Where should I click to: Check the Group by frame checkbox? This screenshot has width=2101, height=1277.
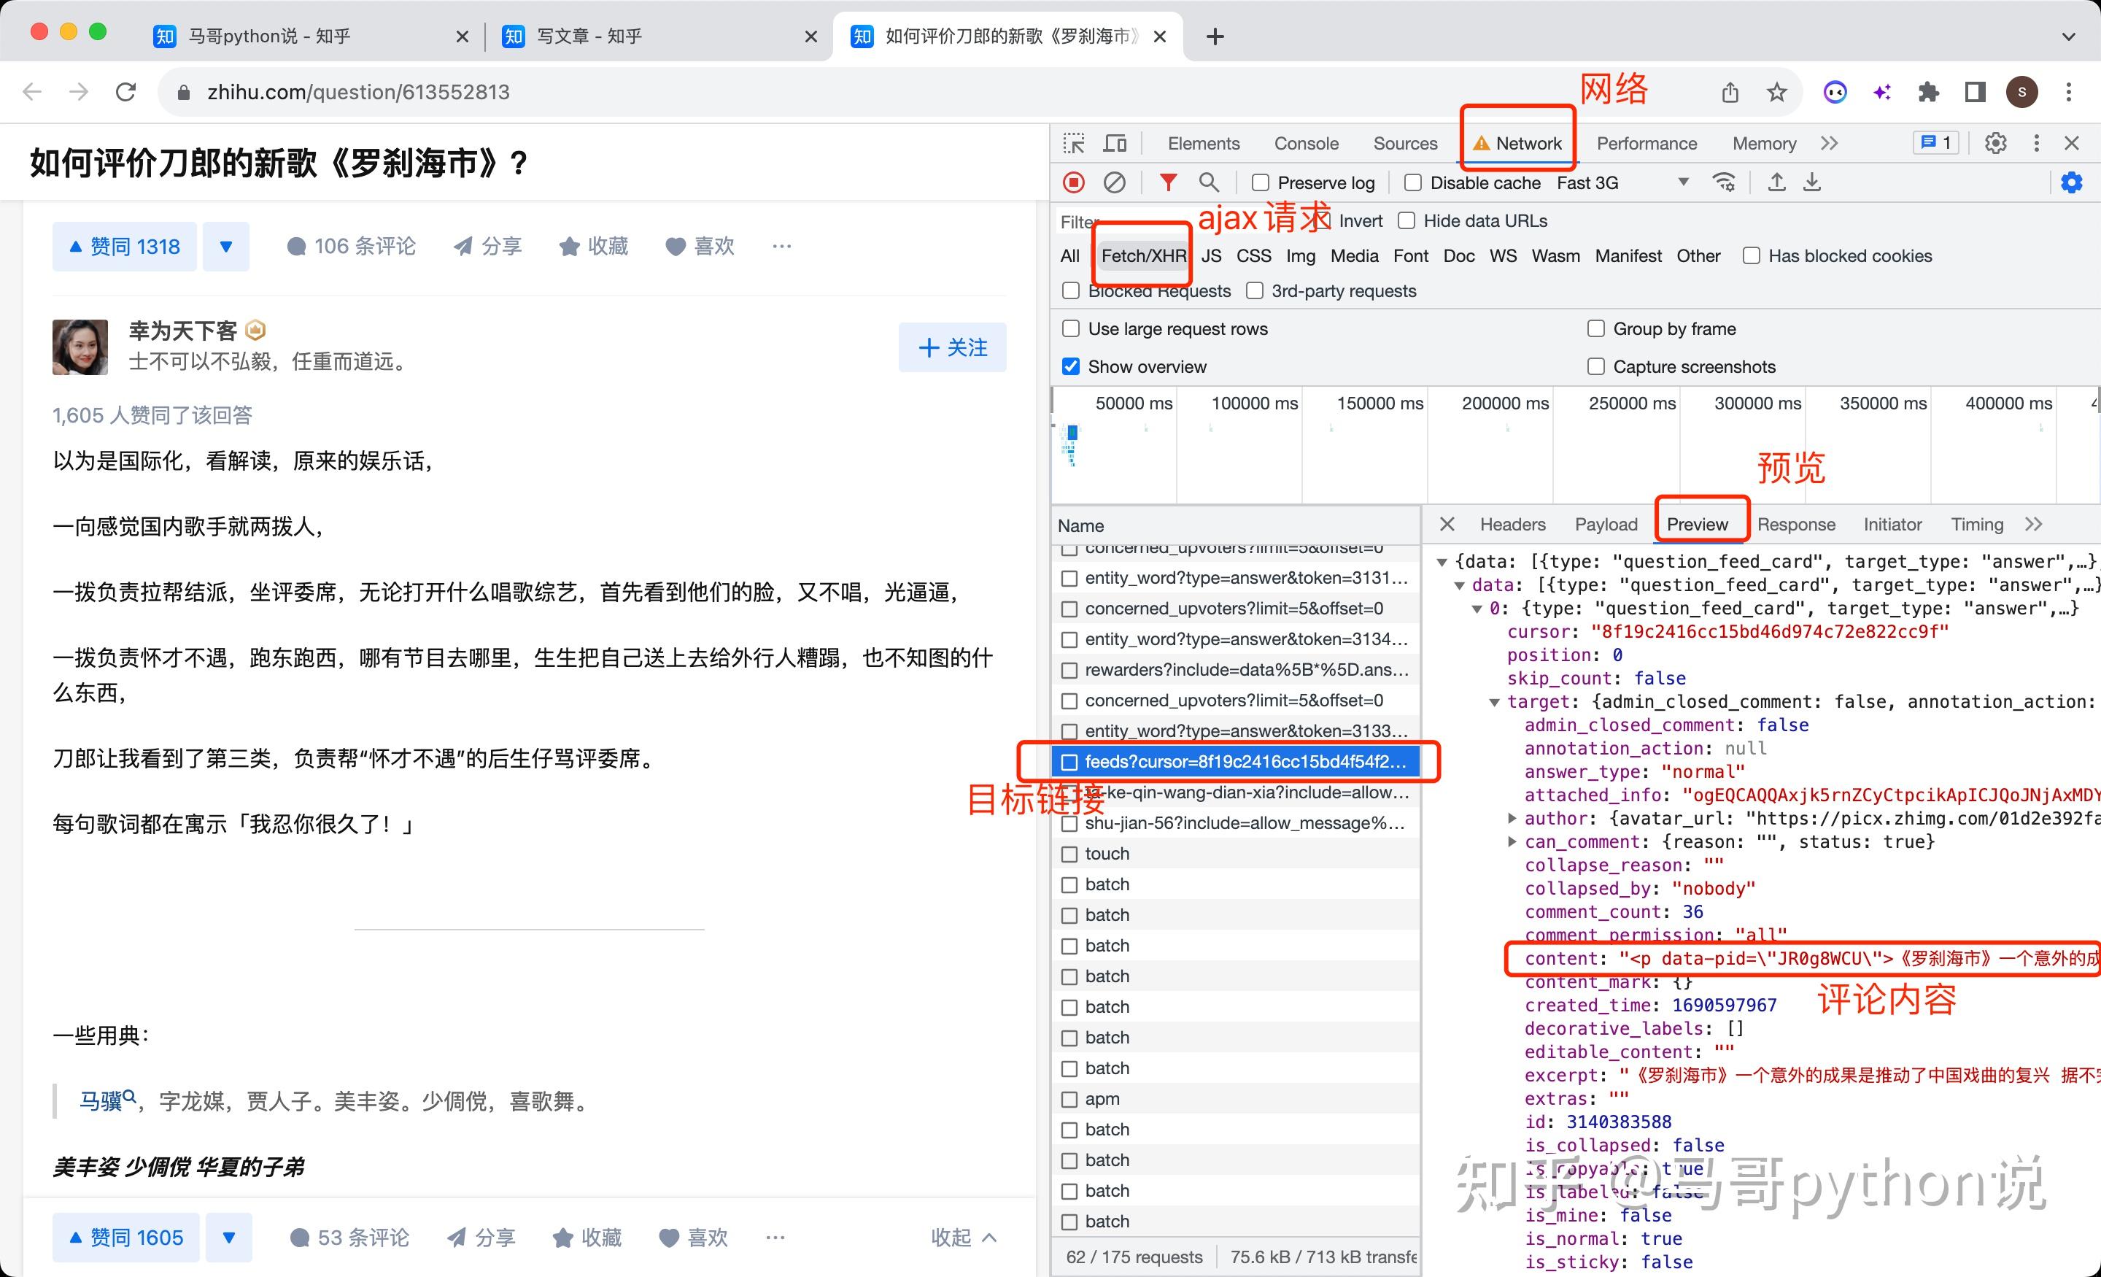1596,328
